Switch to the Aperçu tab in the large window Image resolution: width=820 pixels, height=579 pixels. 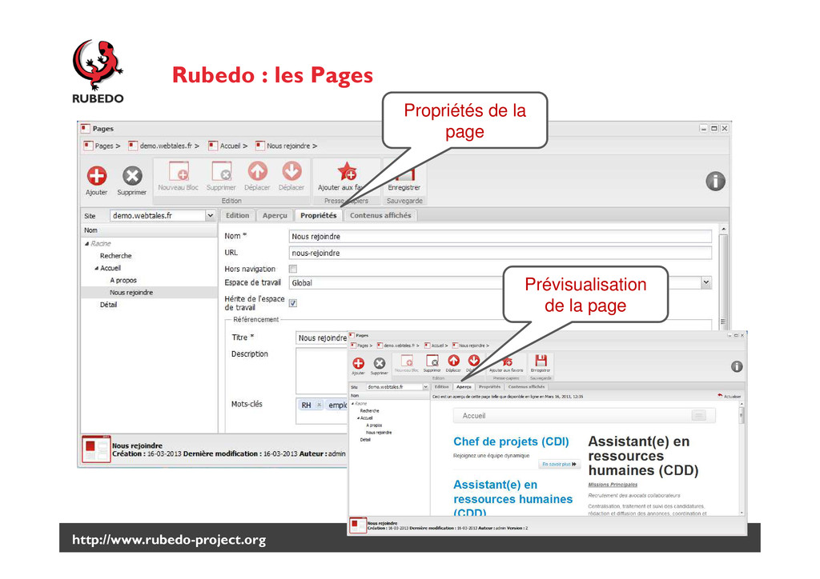(275, 215)
